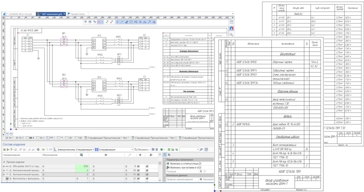Click the product list vertical scrollbar
The width and height of the screenshot is (364, 192).
[160, 167]
